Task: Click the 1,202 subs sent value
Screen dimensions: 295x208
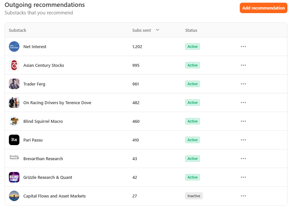Action: [x=137, y=47]
